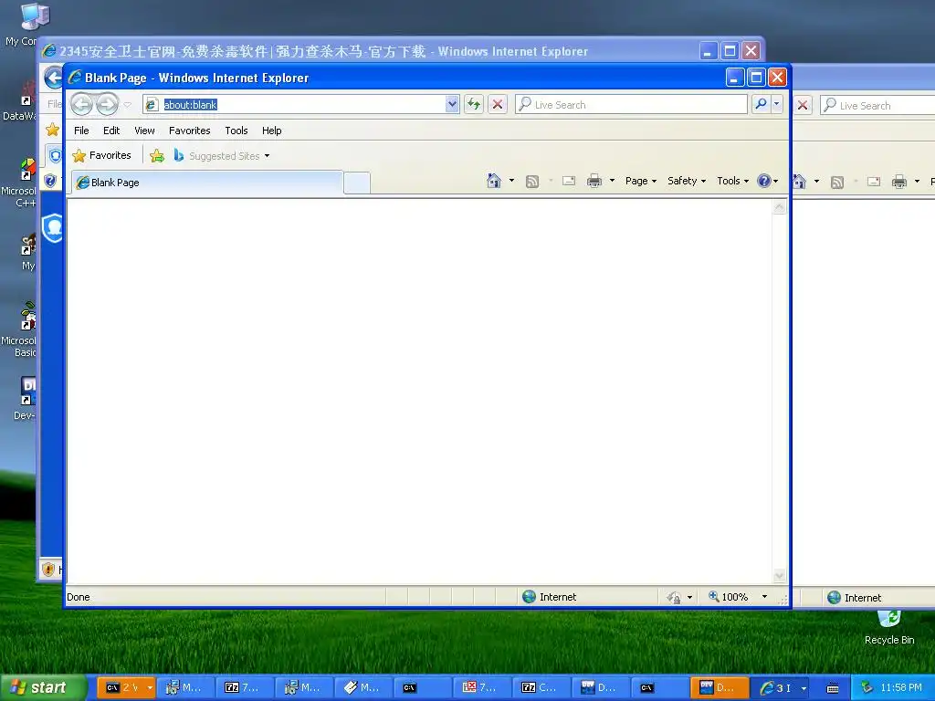Click the Internet security zone in front status bar
935x701 pixels.
pos(549,597)
